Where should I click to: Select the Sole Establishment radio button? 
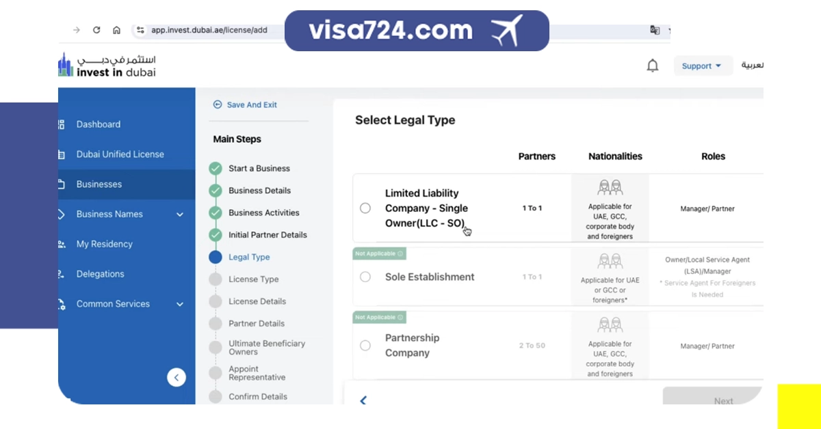365,277
